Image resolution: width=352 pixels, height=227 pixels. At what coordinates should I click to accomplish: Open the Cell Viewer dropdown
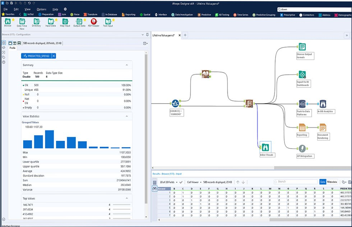(201, 182)
